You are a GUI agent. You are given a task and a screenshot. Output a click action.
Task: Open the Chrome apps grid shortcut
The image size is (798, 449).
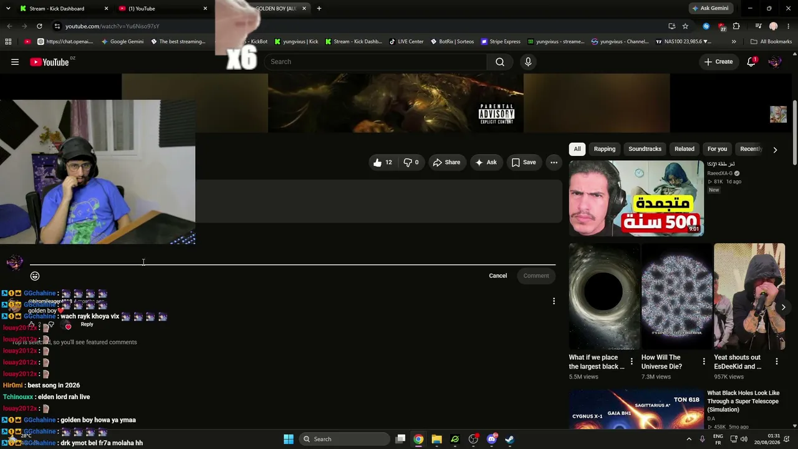pos(8,42)
